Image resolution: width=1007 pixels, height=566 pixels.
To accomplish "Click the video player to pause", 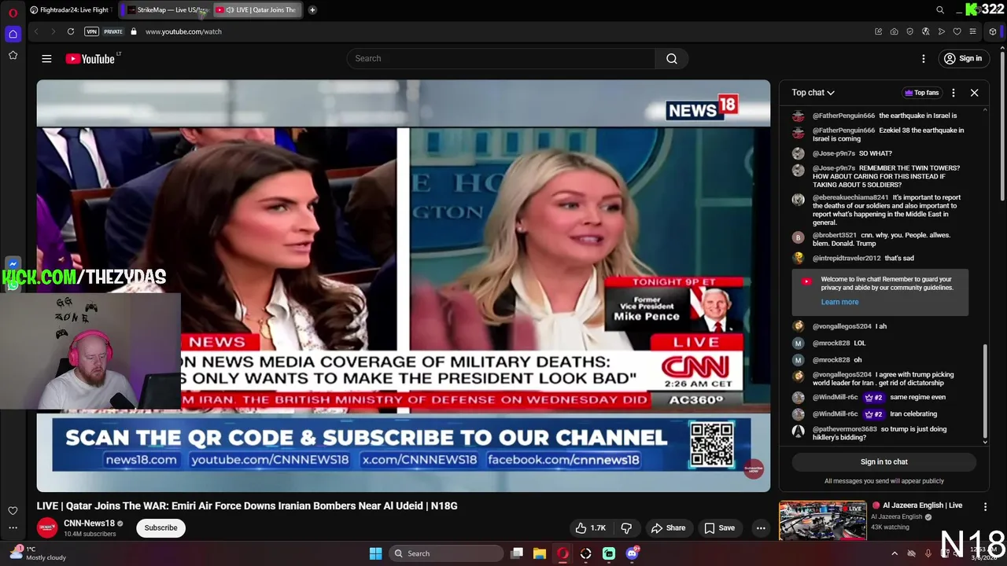I will click(403, 285).
